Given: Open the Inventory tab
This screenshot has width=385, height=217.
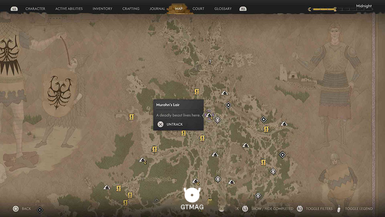Looking at the screenshot, I should coord(102,8).
